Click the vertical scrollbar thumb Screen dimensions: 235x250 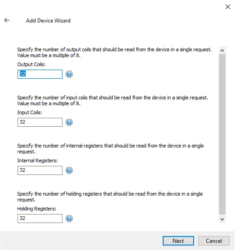222,134
